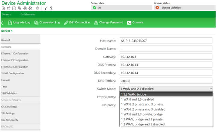Click the 'License violation' status text
Screen dimensions: 218x136
(171, 8)
